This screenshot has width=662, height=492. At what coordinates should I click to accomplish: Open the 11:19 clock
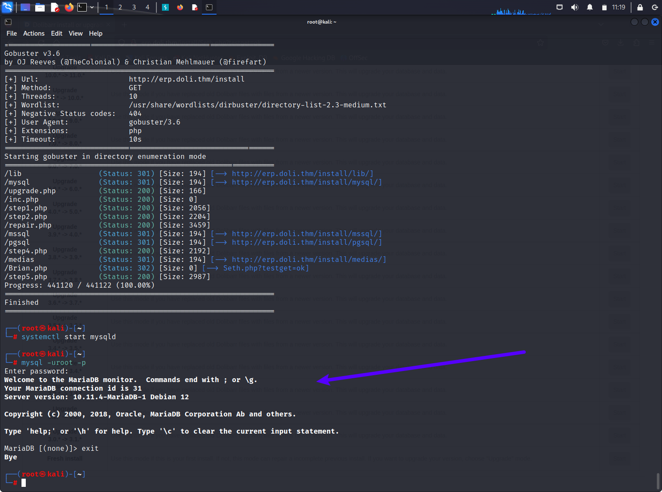point(619,7)
